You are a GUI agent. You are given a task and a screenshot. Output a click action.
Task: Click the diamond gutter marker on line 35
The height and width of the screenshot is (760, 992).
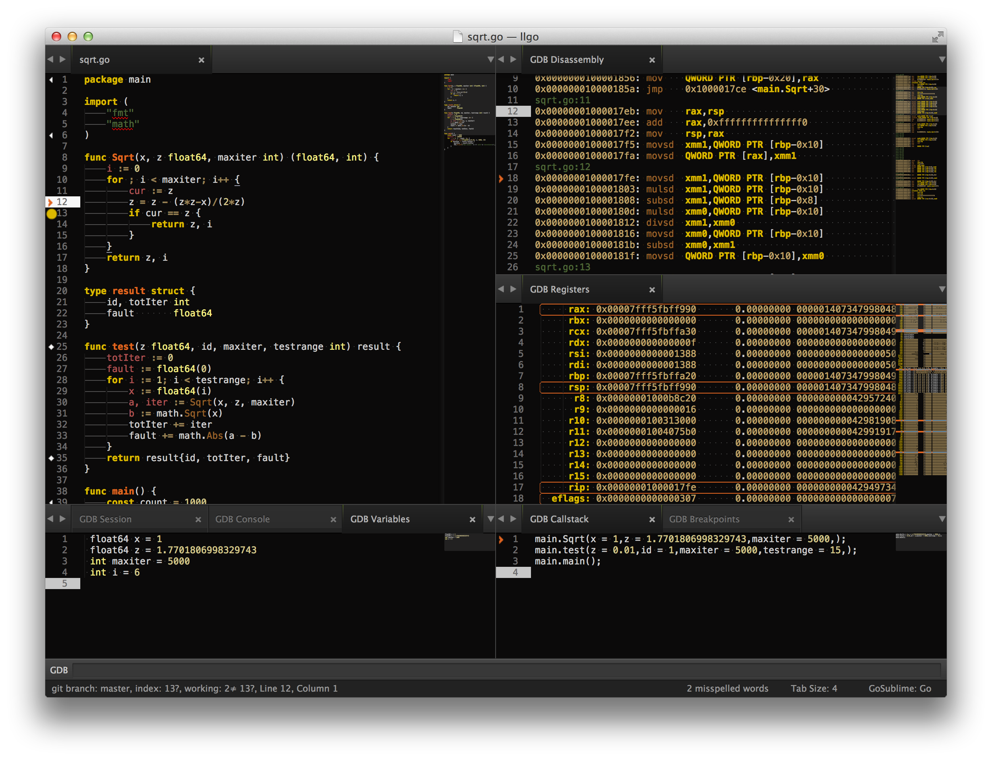[x=51, y=458]
